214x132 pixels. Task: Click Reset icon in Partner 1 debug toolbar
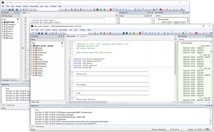168,33
